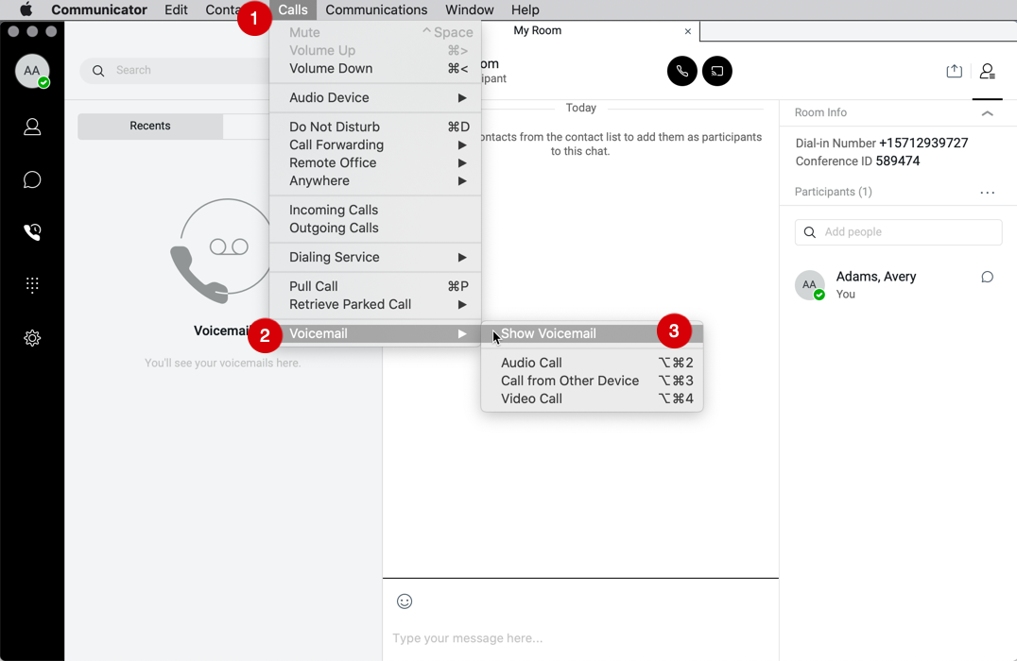The height and width of the screenshot is (661, 1017).
Task: Open the Contacts sidebar icon
Action: coord(32,127)
